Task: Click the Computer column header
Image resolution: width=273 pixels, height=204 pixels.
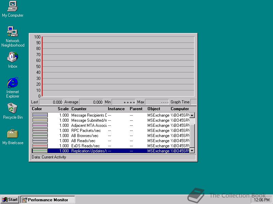Action: click(x=180, y=109)
